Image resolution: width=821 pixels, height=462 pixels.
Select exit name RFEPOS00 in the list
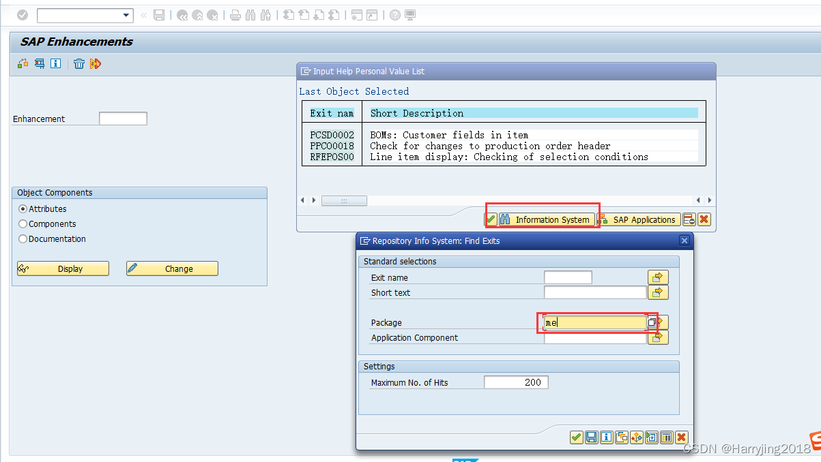[332, 157]
